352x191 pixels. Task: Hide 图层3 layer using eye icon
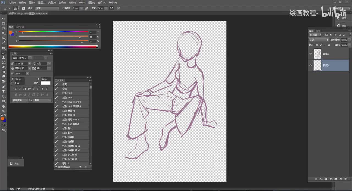click(x=311, y=54)
